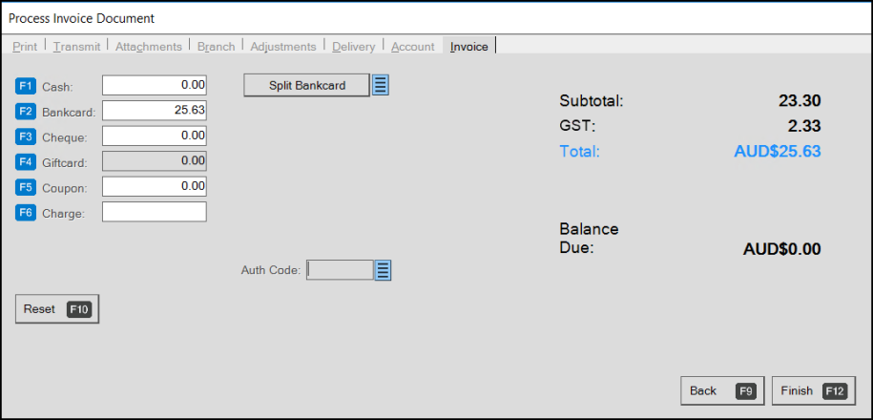Reset the payment amounts
Image resolution: width=873 pixels, height=420 pixels.
tap(57, 309)
